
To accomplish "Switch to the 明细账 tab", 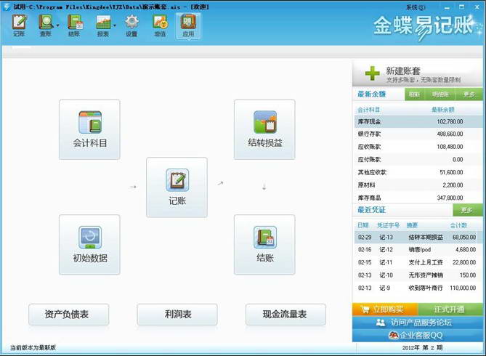I will pos(440,94).
